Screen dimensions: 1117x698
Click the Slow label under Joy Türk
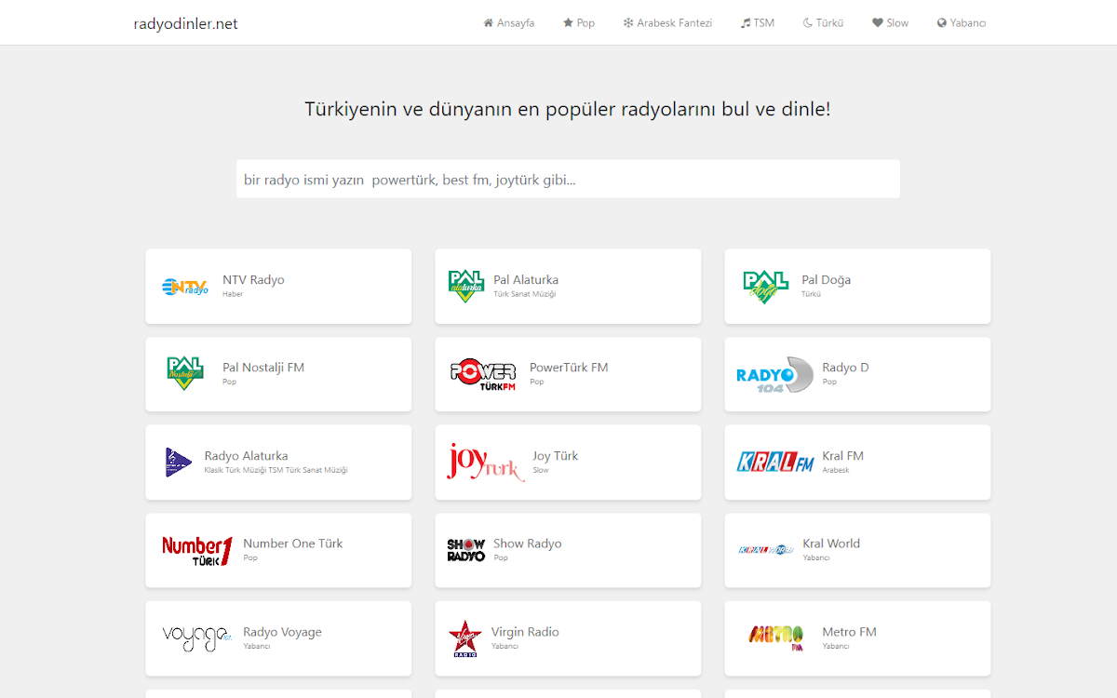(x=541, y=470)
